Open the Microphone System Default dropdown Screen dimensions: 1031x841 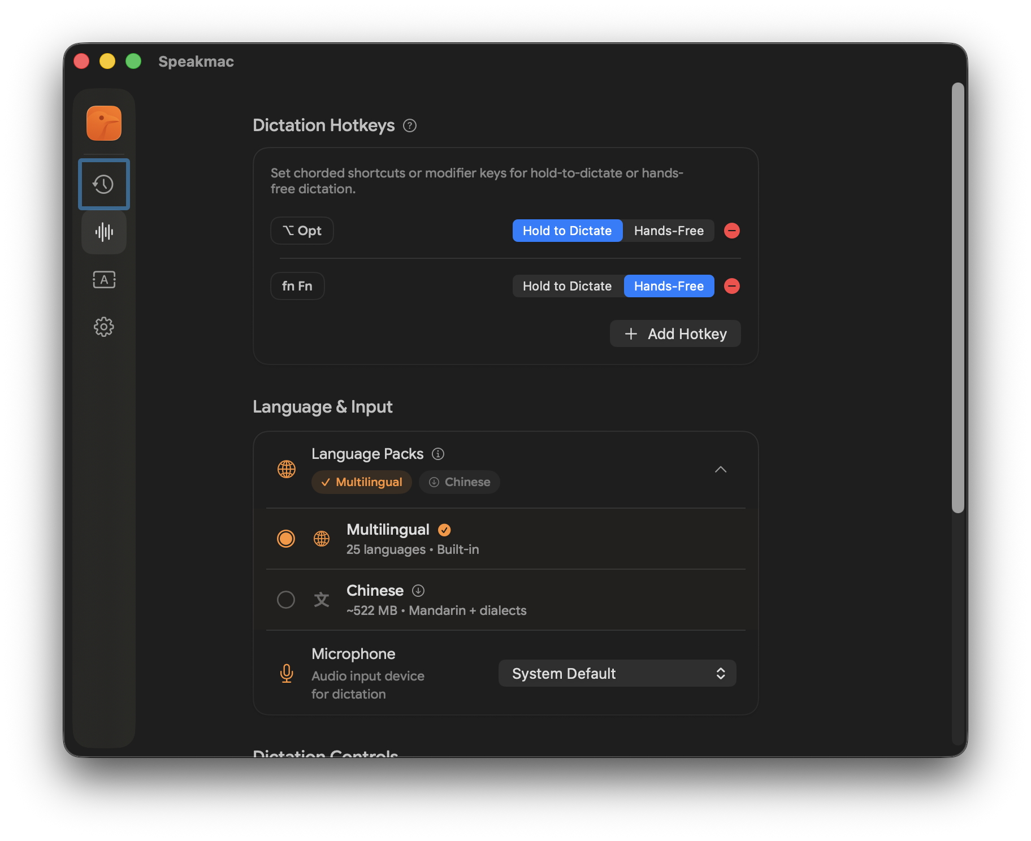pyautogui.click(x=617, y=673)
